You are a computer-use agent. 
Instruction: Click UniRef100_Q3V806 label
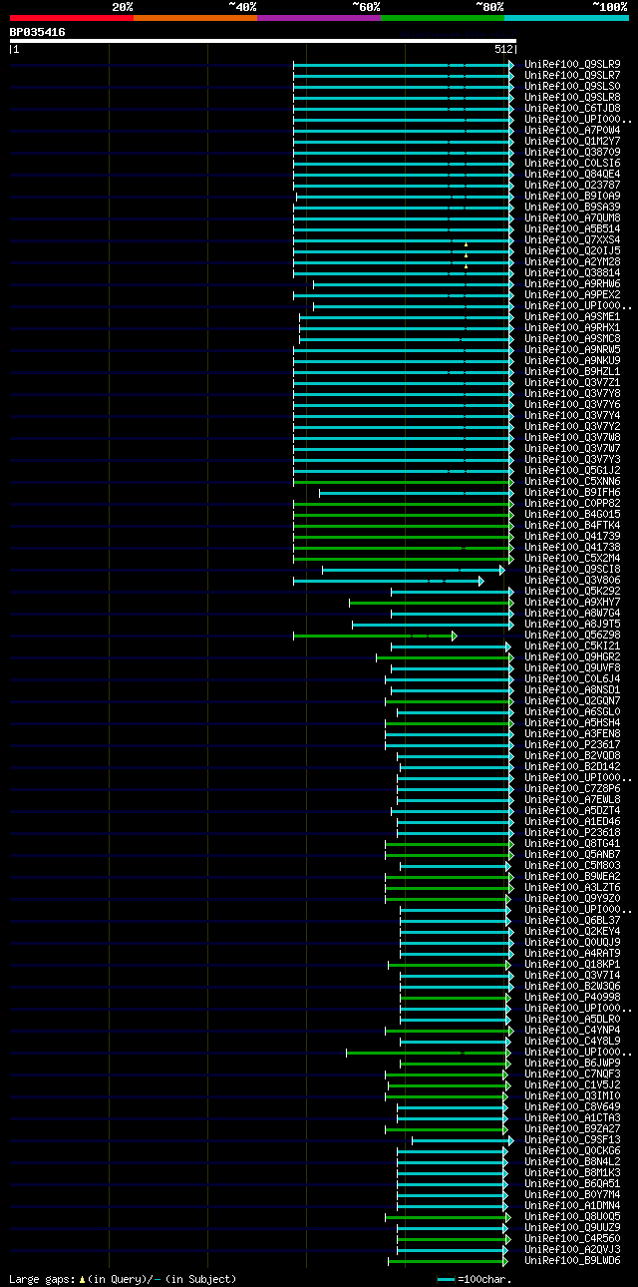pyautogui.click(x=572, y=580)
